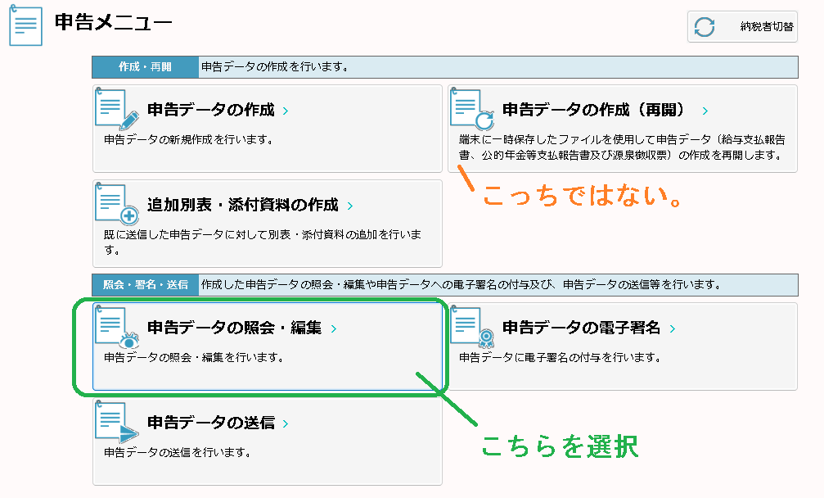Open 追加別表・添付資料の作成 link

242,206
